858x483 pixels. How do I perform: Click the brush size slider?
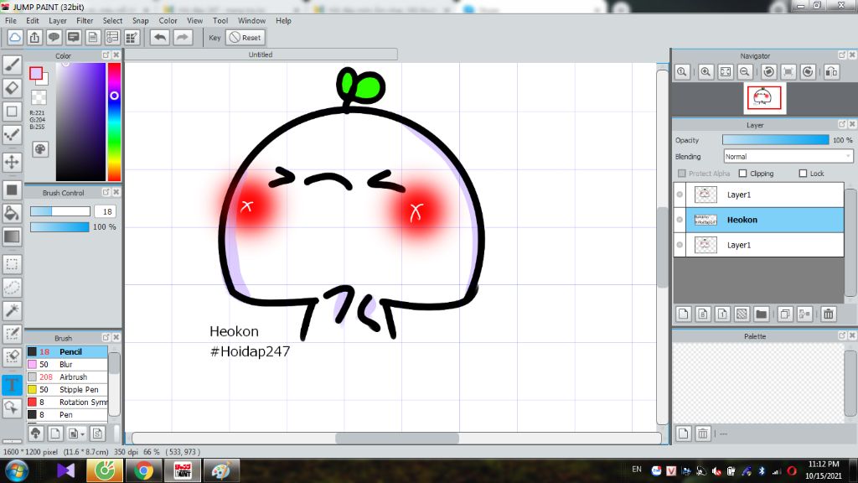(x=59, y=211)
